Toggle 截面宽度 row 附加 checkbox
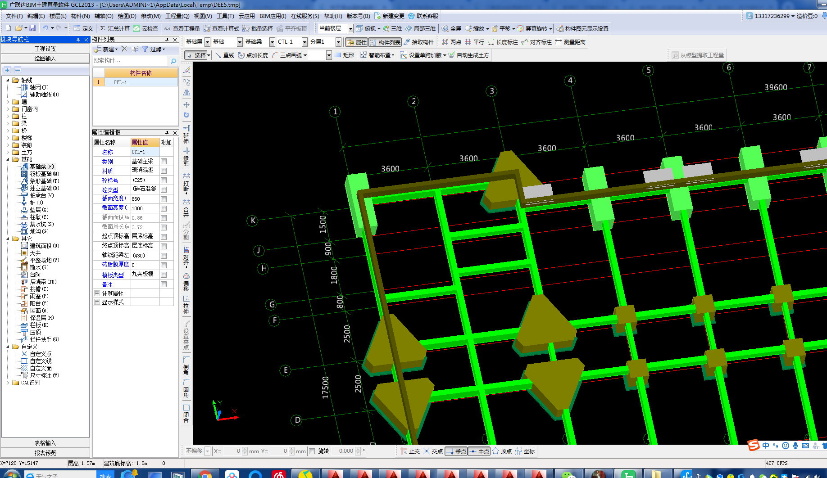The height and width of the screenshot is (478, 827). pos(164,199)
